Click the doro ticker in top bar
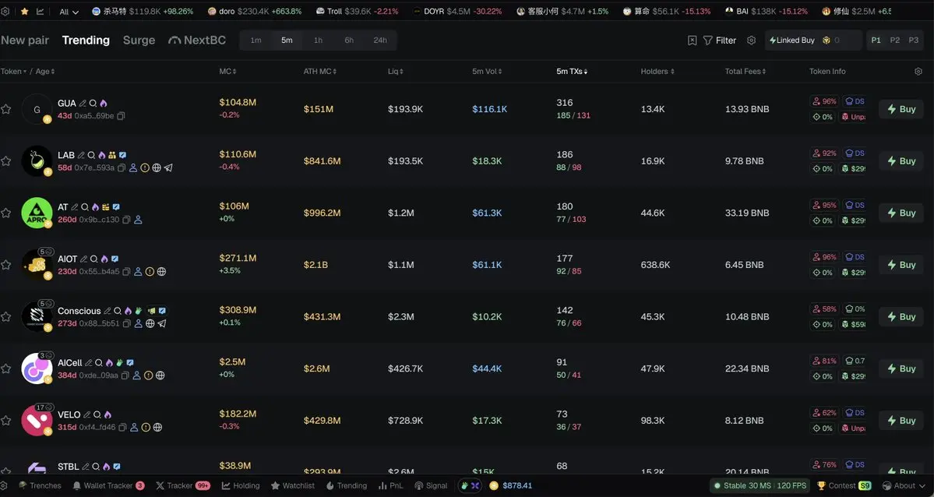This screenshot has height=497, width=934. [x=255, y=12]
